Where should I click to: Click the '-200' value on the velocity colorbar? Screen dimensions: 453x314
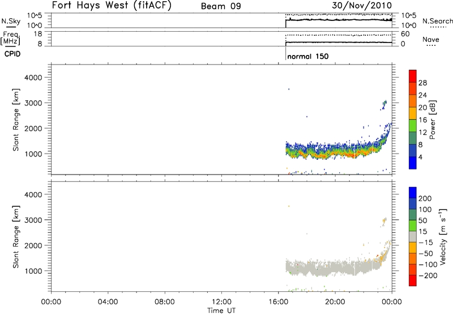(428, 275)
